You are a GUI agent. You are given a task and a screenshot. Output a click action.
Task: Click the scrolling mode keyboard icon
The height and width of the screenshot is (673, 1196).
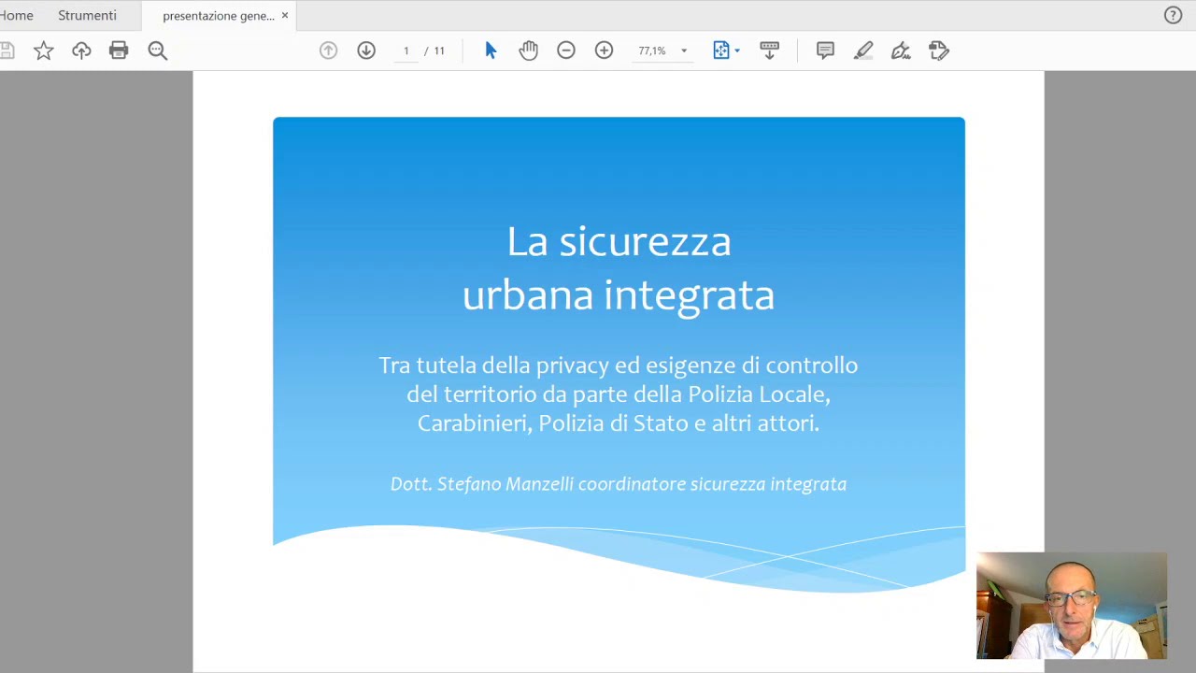point(770,50)
